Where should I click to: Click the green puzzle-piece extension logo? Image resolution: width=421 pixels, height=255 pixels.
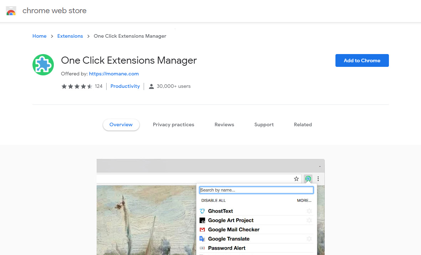(43, 65)
